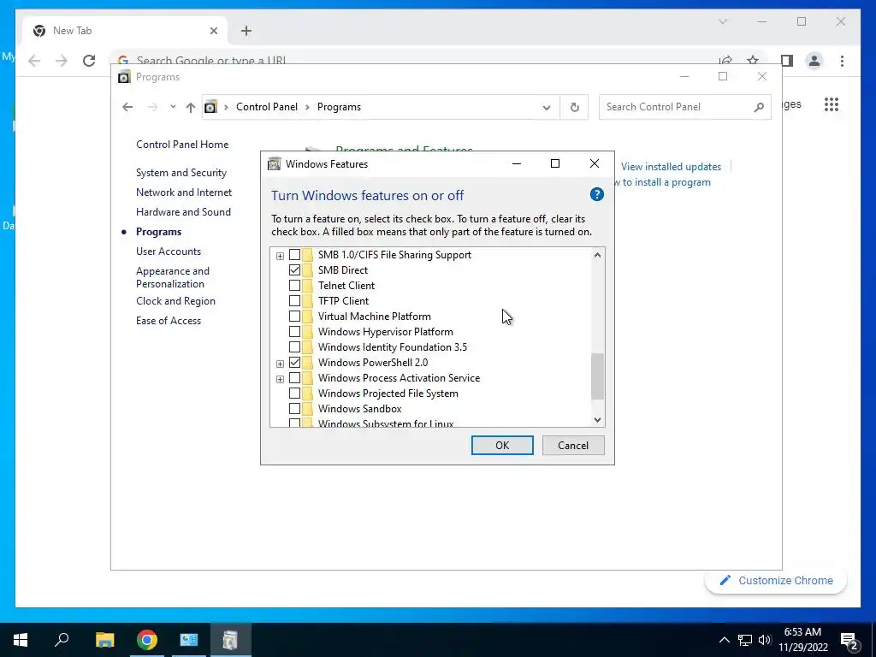Image resolution: width=876 pixels, height=657 pixels.
Task: Open Hardware and Sound category
Action: (x=183, y=212)
